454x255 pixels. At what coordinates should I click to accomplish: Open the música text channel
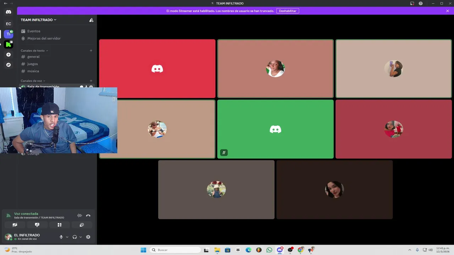click(57, 71)
